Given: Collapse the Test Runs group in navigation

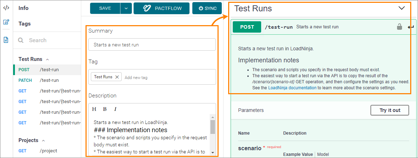Looking at the screenshot, I should (x=48, y=60).
